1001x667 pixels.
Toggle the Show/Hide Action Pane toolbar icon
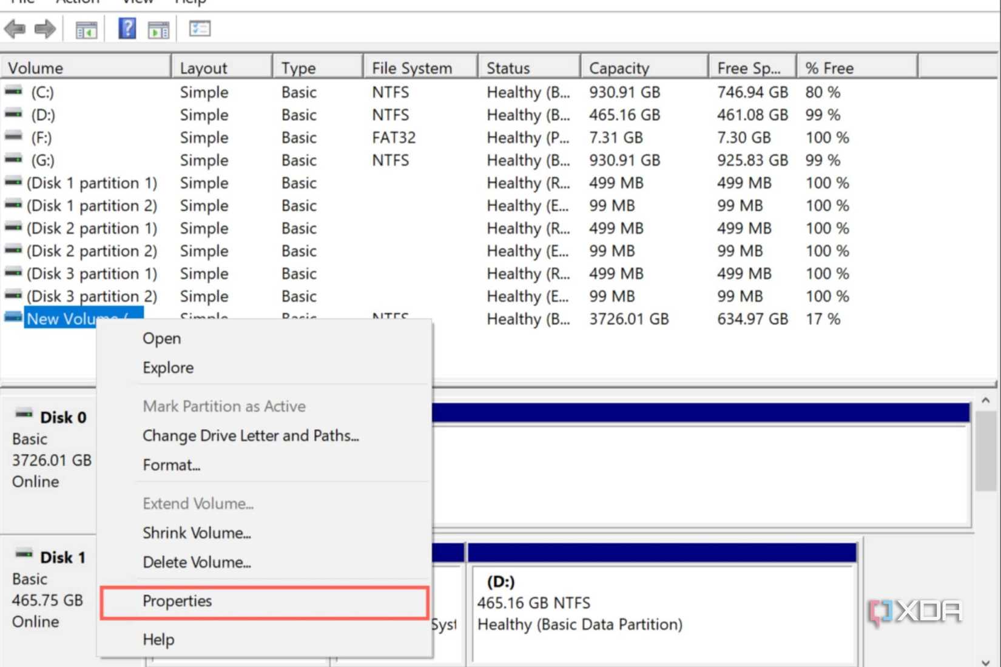(x=158, y=28)
